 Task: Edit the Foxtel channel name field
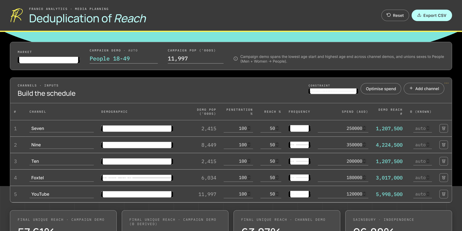[x=62, y=178]
